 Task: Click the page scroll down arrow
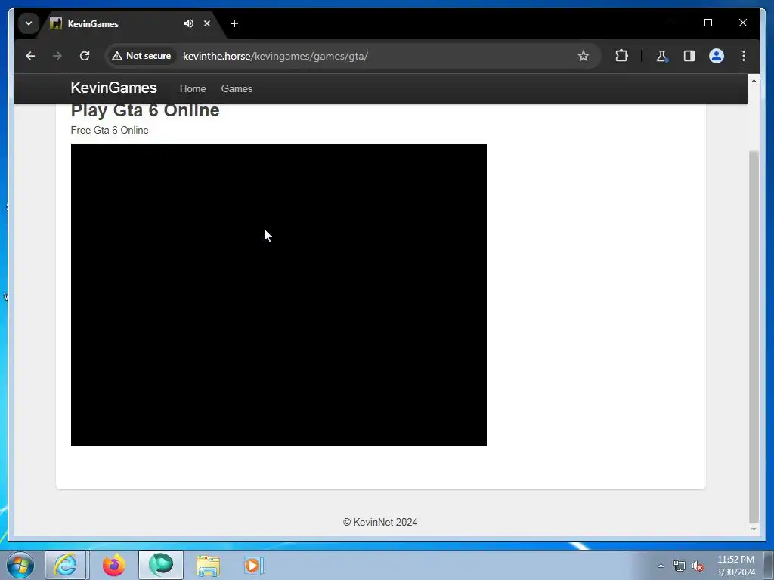(x=754, y=529)
